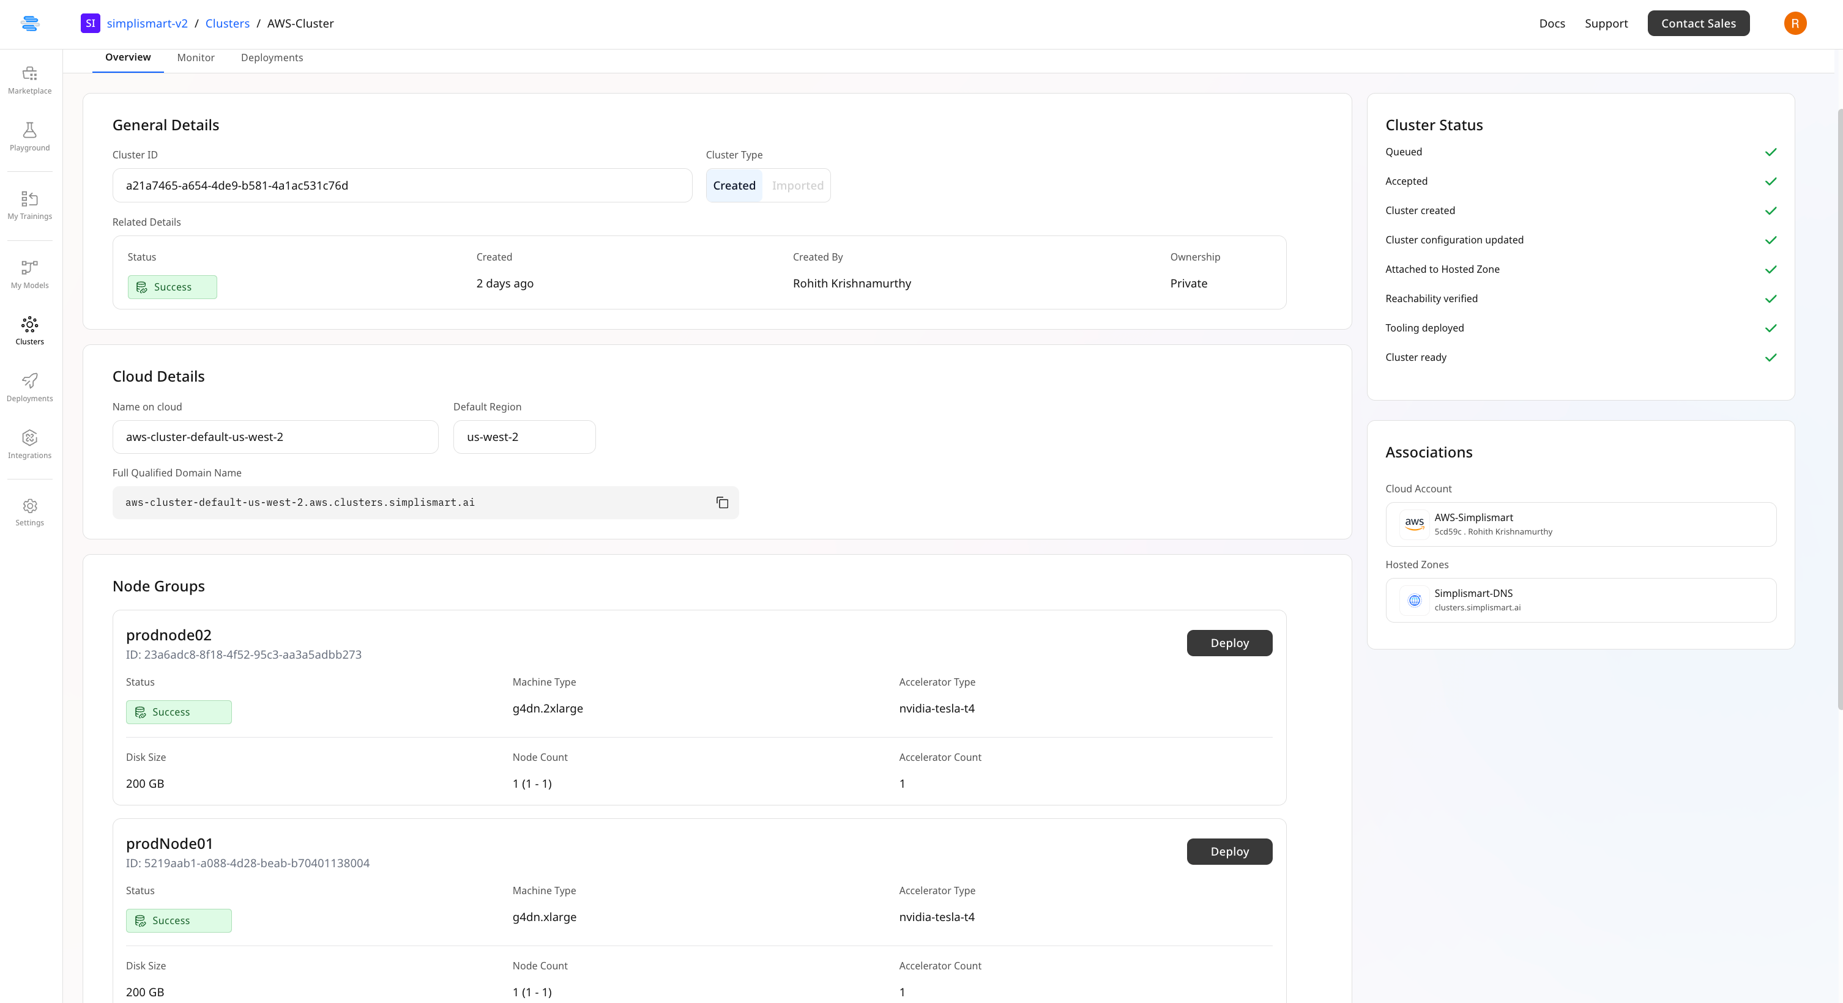The width and height of the screenshot is (1843, 1003).
Task: Go to My Trainings in sidebar
Action: pos(29,205)
